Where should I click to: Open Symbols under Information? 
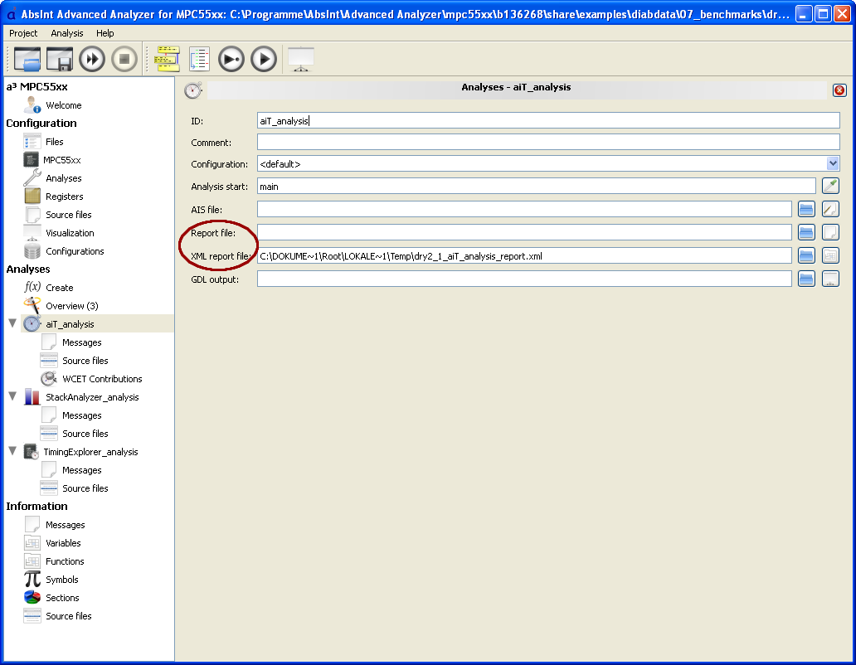click(51, 580)
